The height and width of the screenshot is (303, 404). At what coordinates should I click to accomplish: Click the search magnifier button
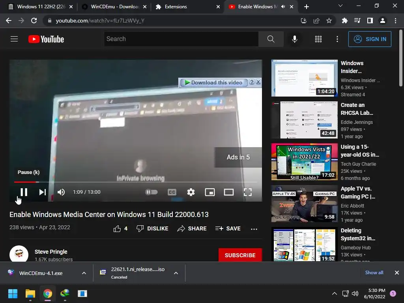pos(271,39)
